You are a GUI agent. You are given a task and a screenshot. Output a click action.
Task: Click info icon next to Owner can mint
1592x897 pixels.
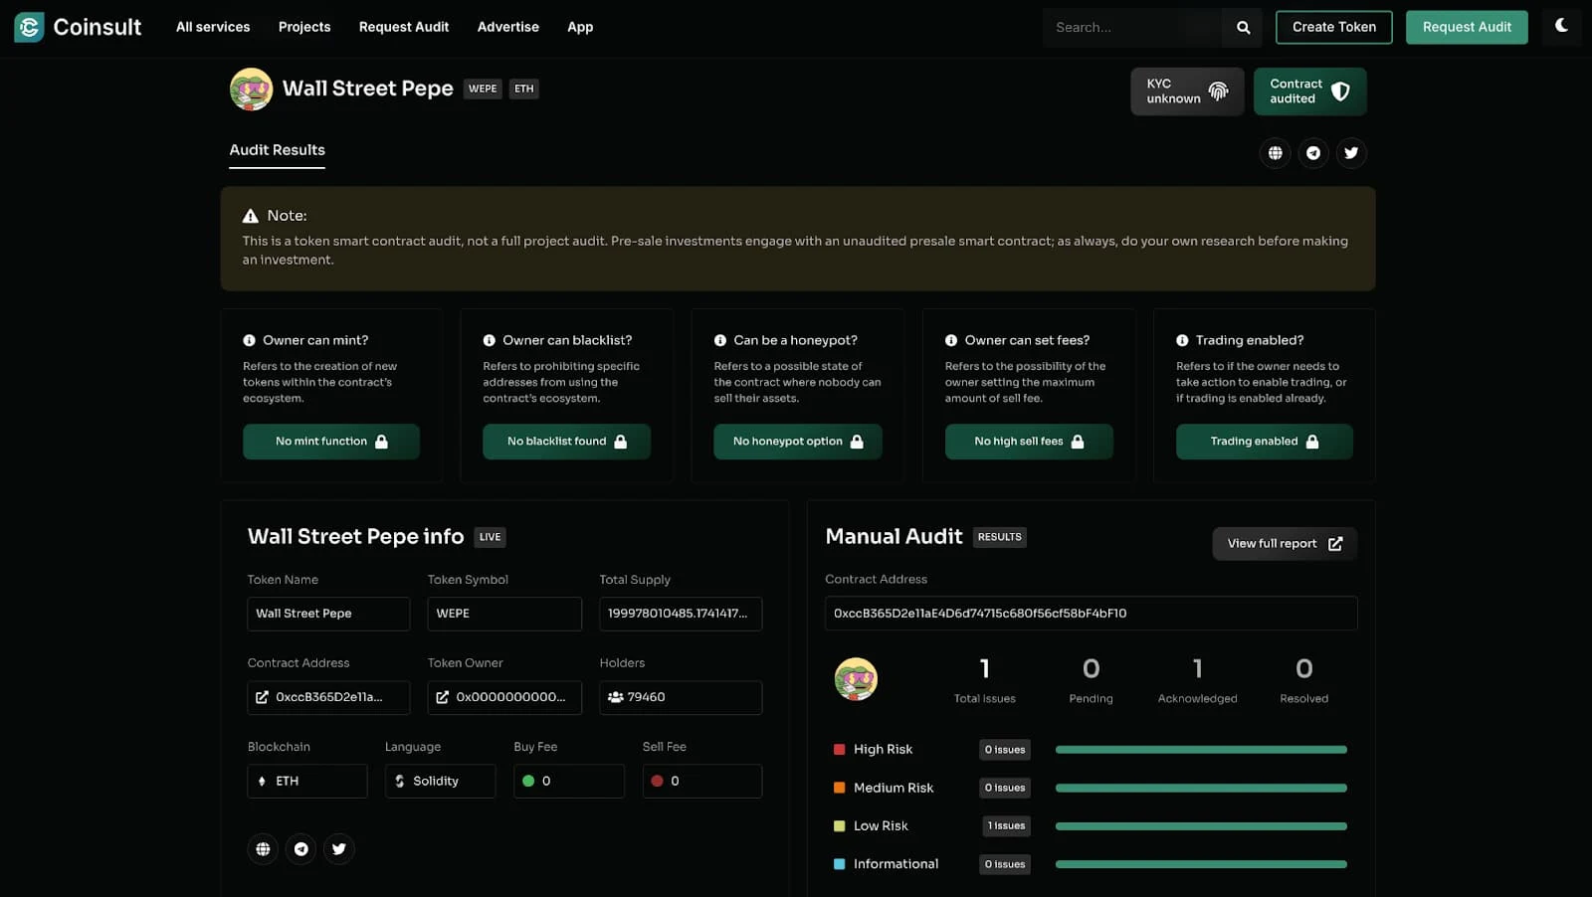click(249, 340)
